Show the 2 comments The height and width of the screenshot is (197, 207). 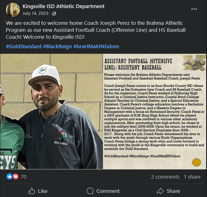165,177
